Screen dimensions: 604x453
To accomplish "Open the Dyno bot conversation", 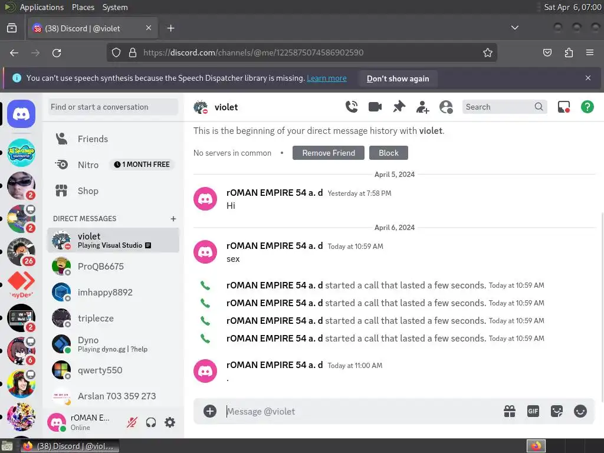I will 113,344.
